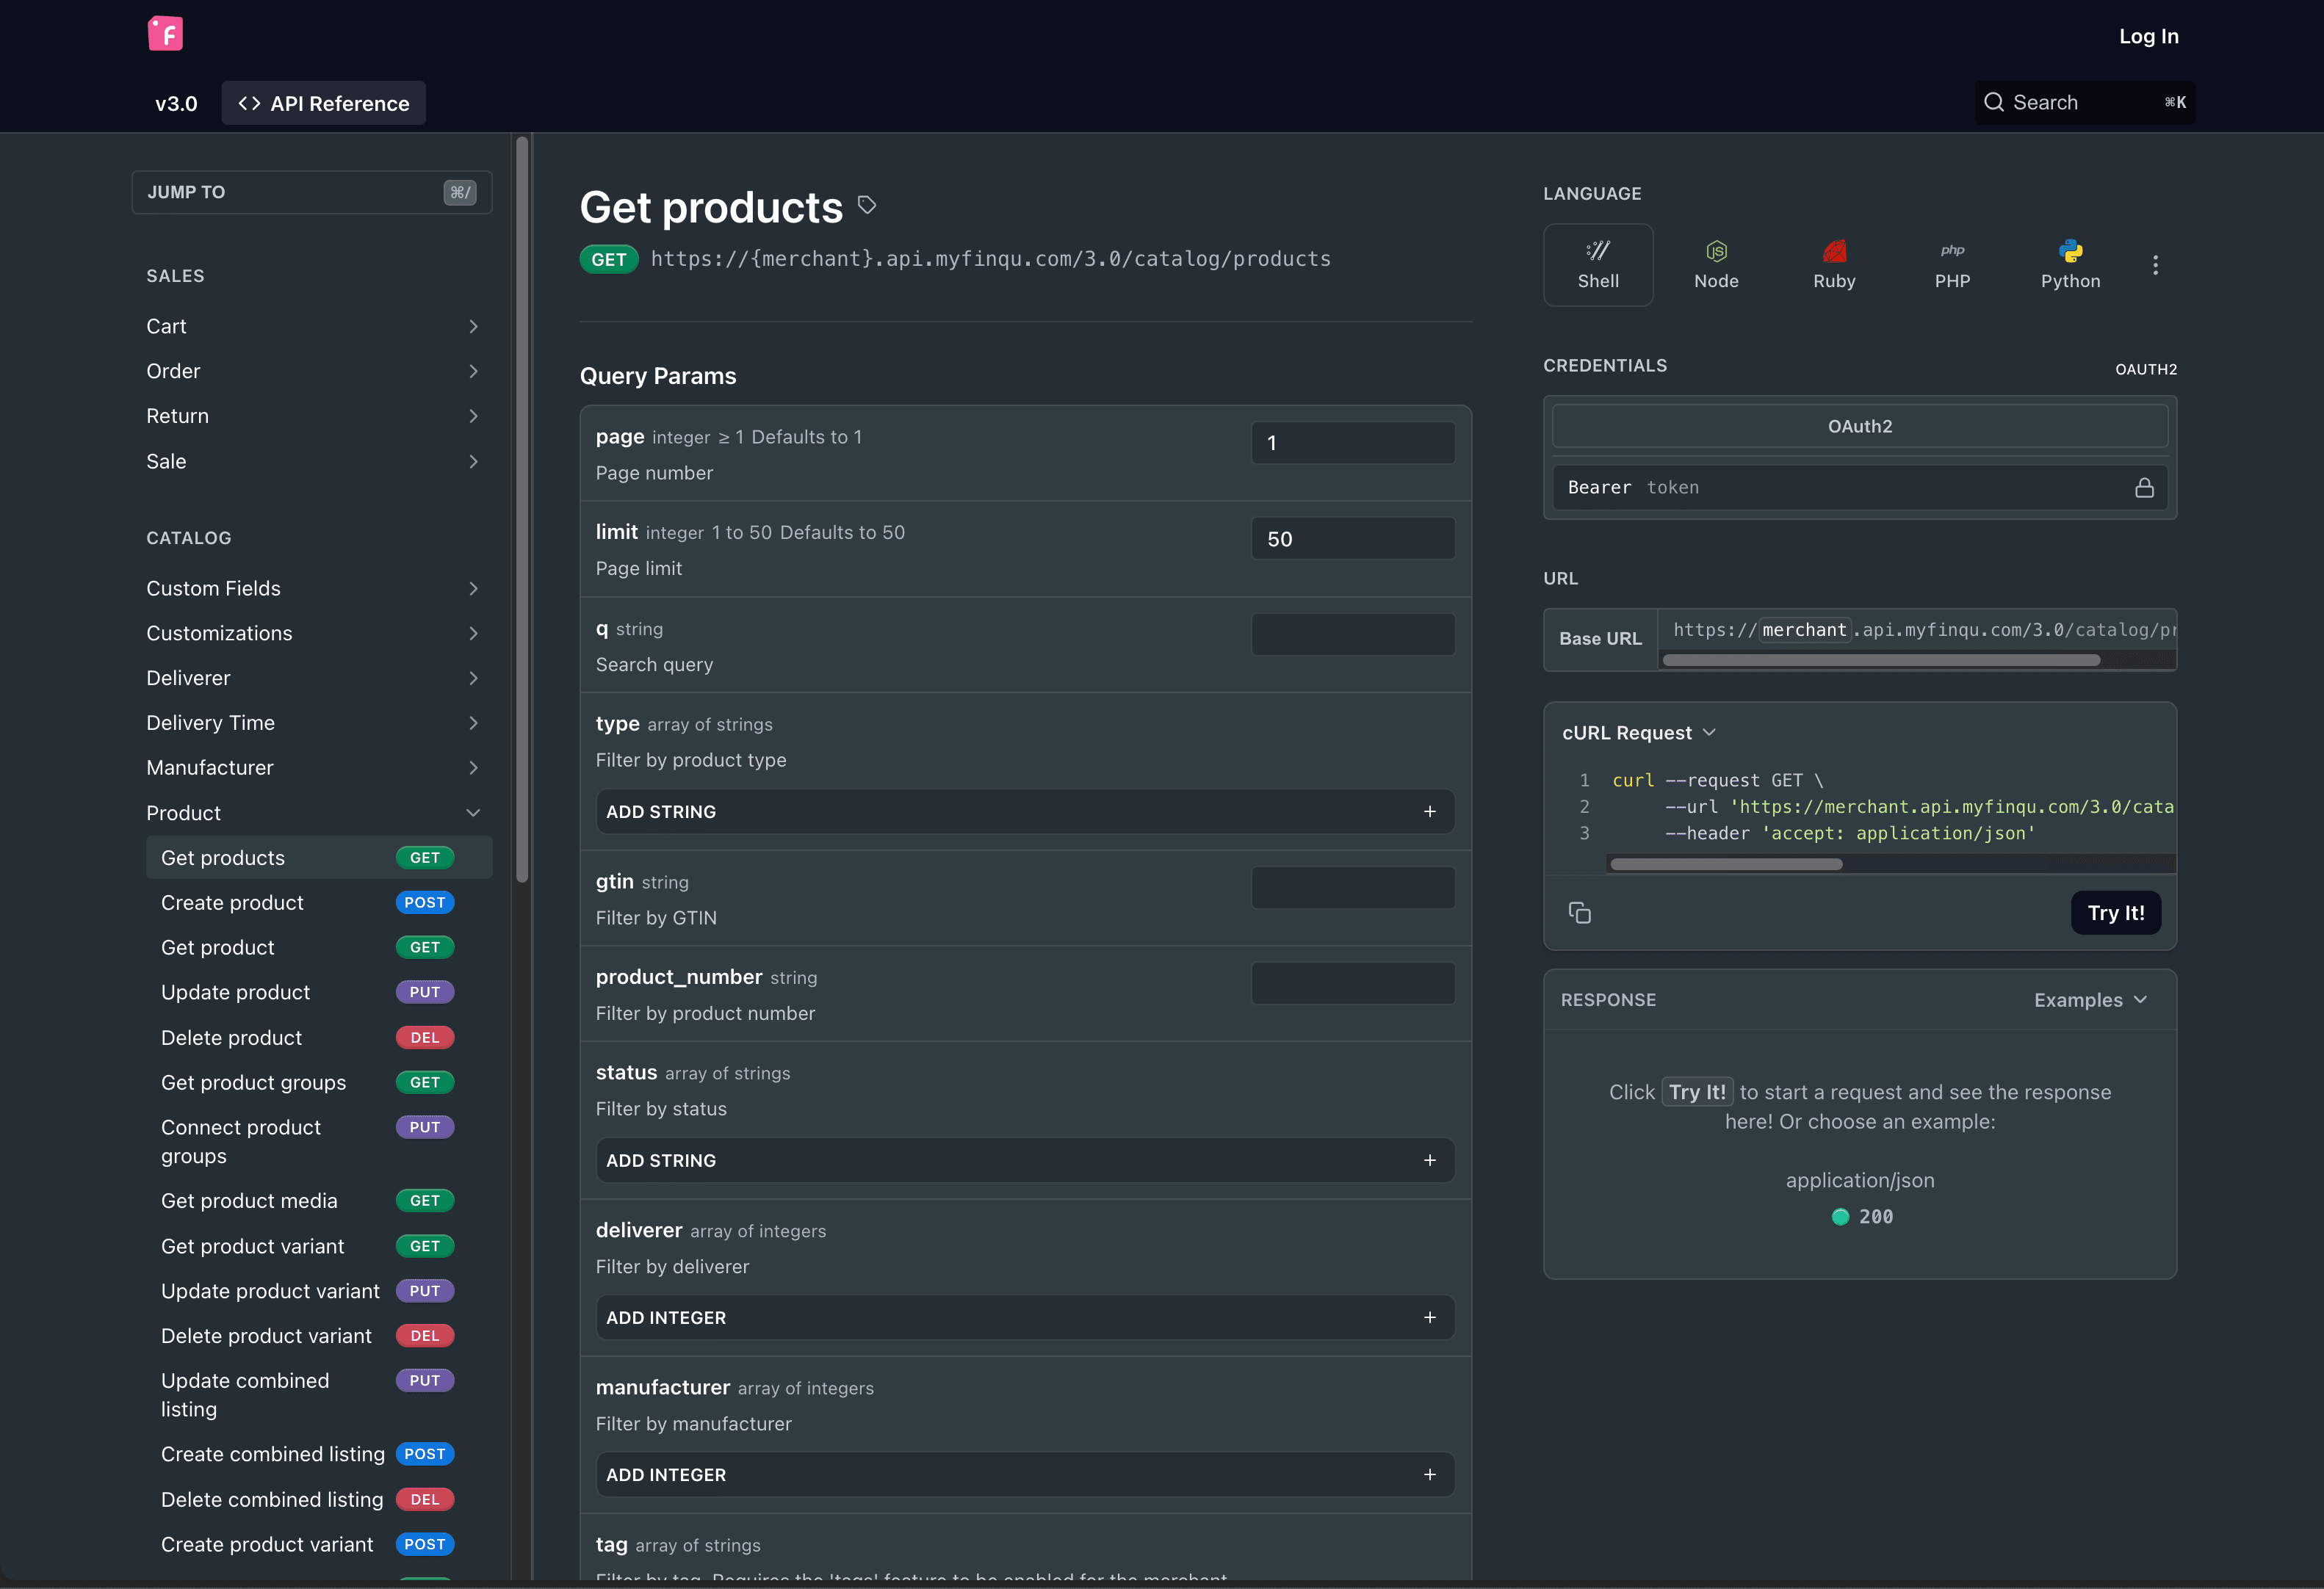Copy the cURL request snippet
This screenshot has width=2324, height=1589.
click(x=1581, y=912)
